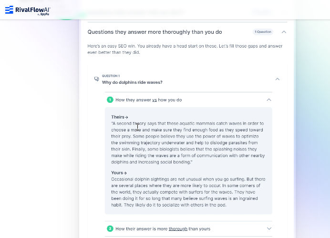Collapse the 'Questions they answer more thoroughly' section chevron
330x238 pixels.
coord(284,32)
